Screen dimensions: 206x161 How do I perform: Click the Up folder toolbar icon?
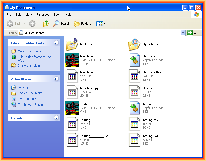46,24
